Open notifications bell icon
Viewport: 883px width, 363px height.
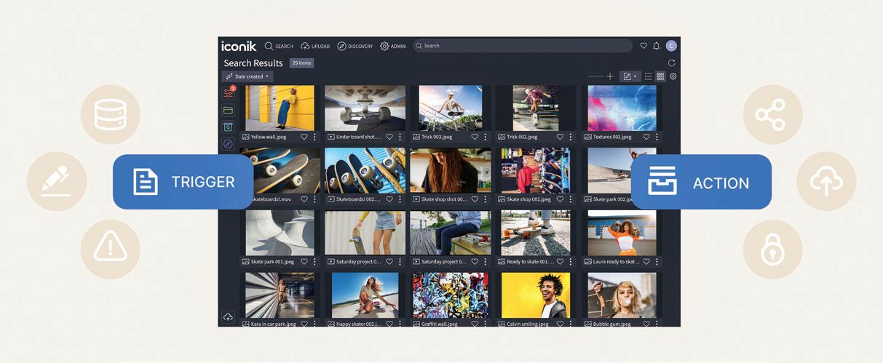657,46
